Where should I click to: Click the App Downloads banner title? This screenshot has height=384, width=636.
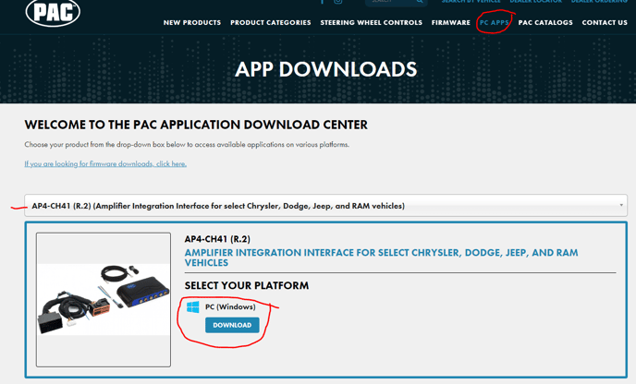(325, 69)
